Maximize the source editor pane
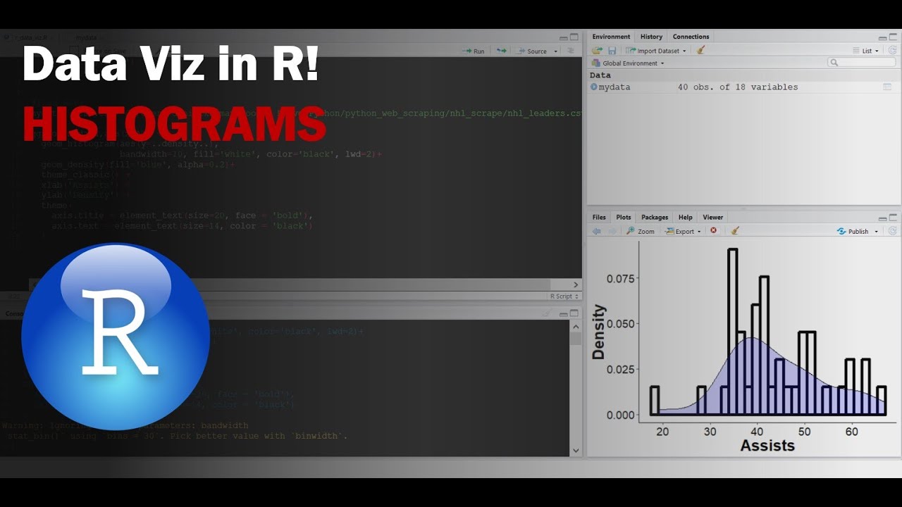 pyautogui.click(x=574, y=37)
